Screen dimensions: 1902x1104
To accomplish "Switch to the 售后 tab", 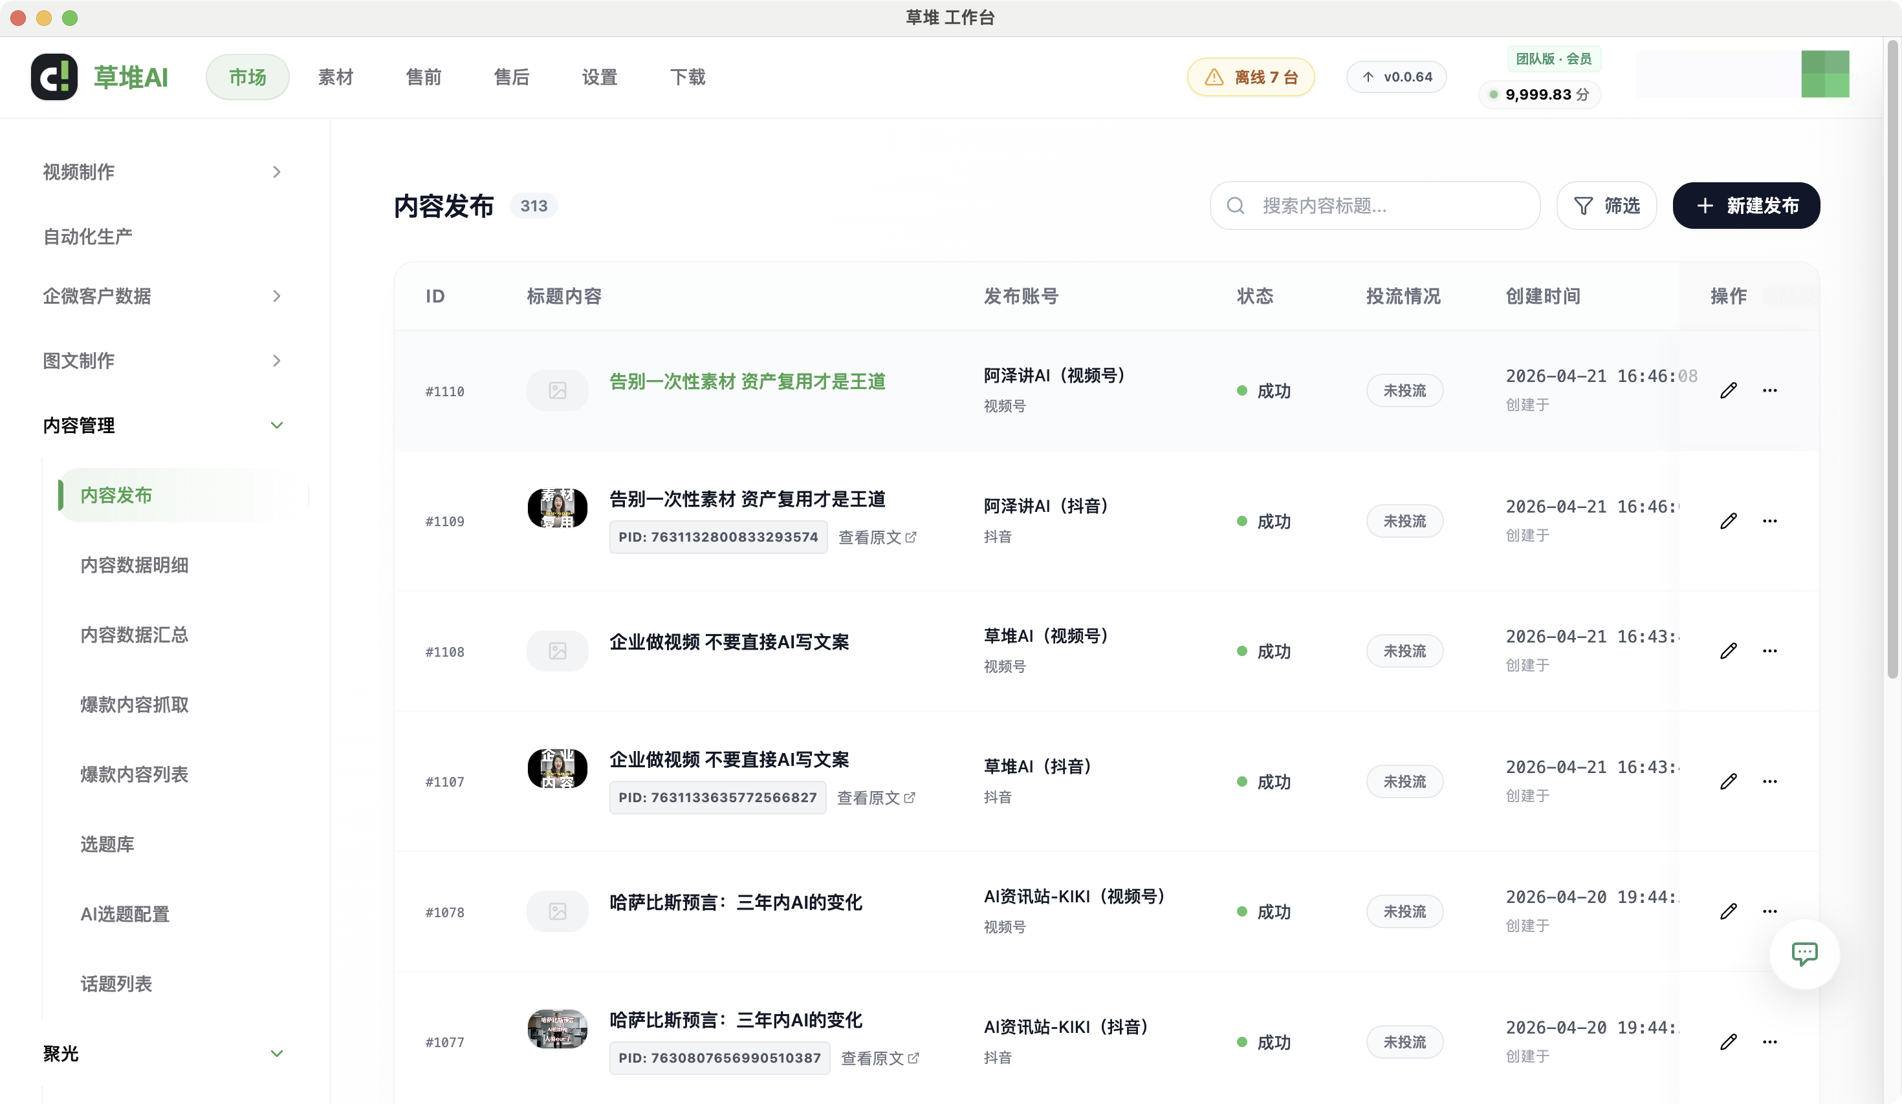I will pos(512,77).
